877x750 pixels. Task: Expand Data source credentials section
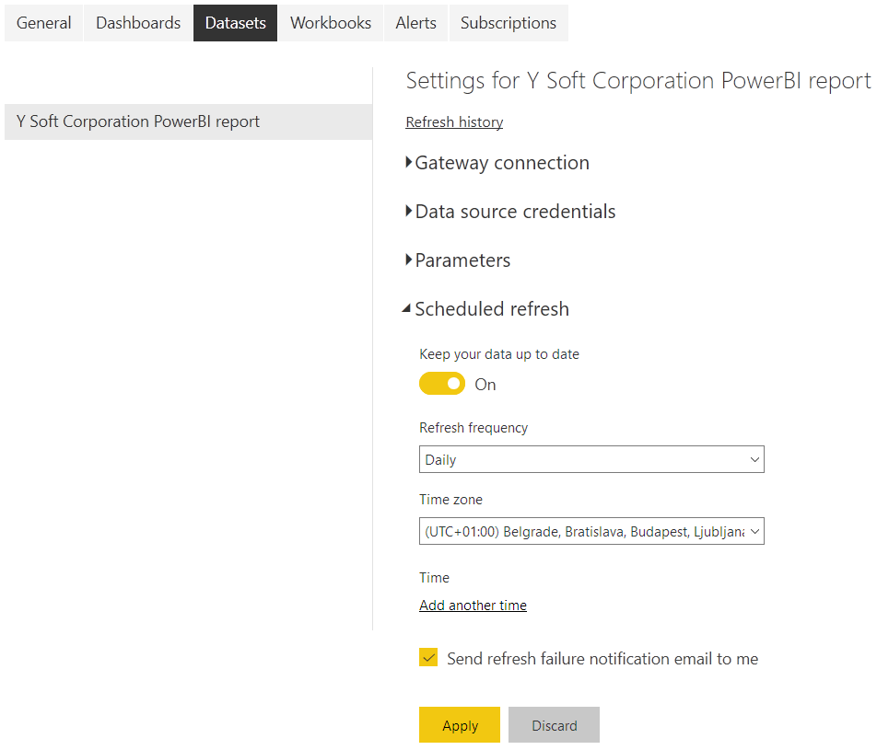(510, 212)
